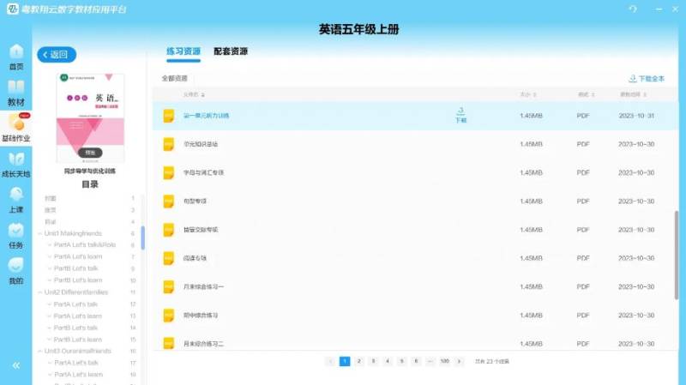Viewport: 686px width, 385px height.
Task: Open the 首页 home icon in sidebar
Action: pos(15,56)
